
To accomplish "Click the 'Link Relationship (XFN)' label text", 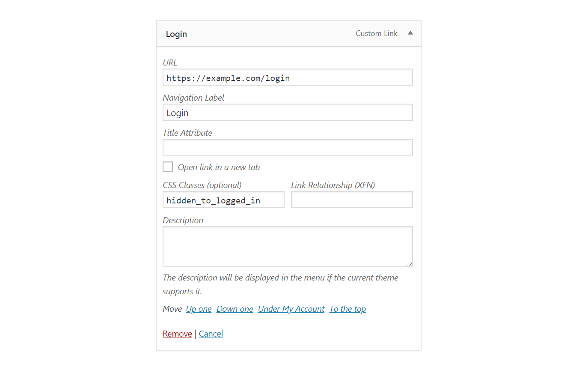I will [333, 185].
